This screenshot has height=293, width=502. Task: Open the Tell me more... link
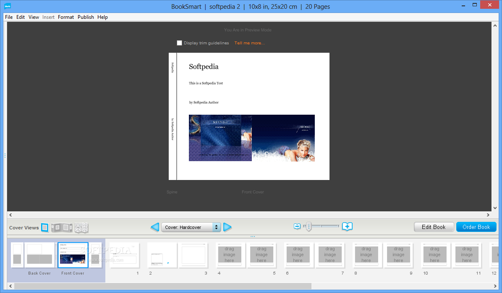click(249, 43)
